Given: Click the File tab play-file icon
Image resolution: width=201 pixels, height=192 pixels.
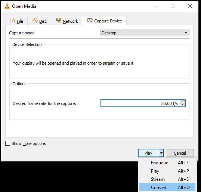Looking at the screenshot, I should pos(13,21).
